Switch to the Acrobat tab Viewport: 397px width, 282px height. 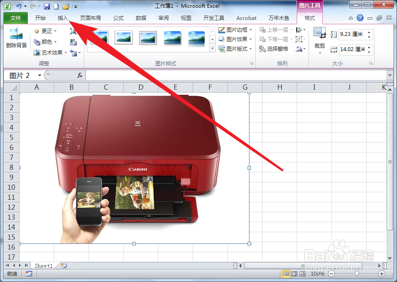[x=246, y=18]
